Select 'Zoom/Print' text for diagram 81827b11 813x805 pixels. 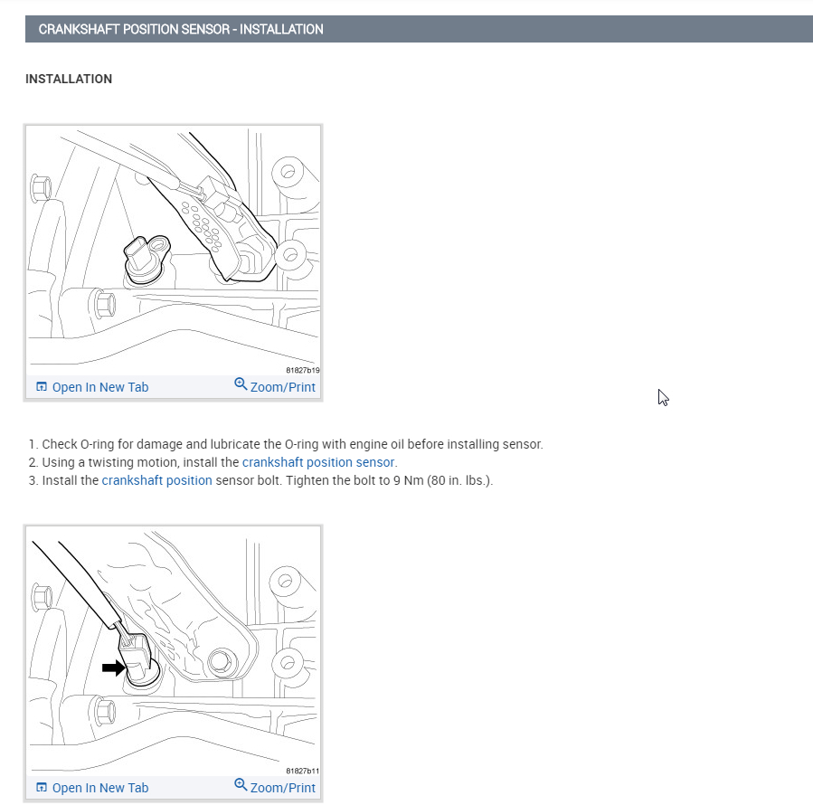click(282, 788)
